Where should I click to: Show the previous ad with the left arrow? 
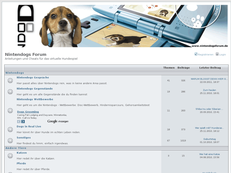[x=19, y=122]
